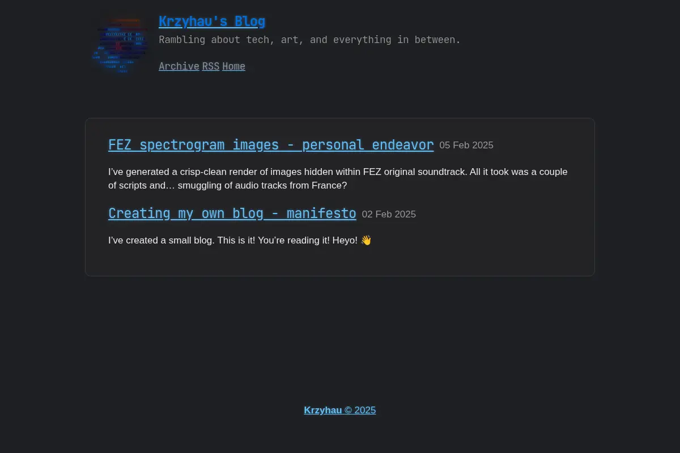Click the blog's glowing ASCII-art logo image

[120, 45]
